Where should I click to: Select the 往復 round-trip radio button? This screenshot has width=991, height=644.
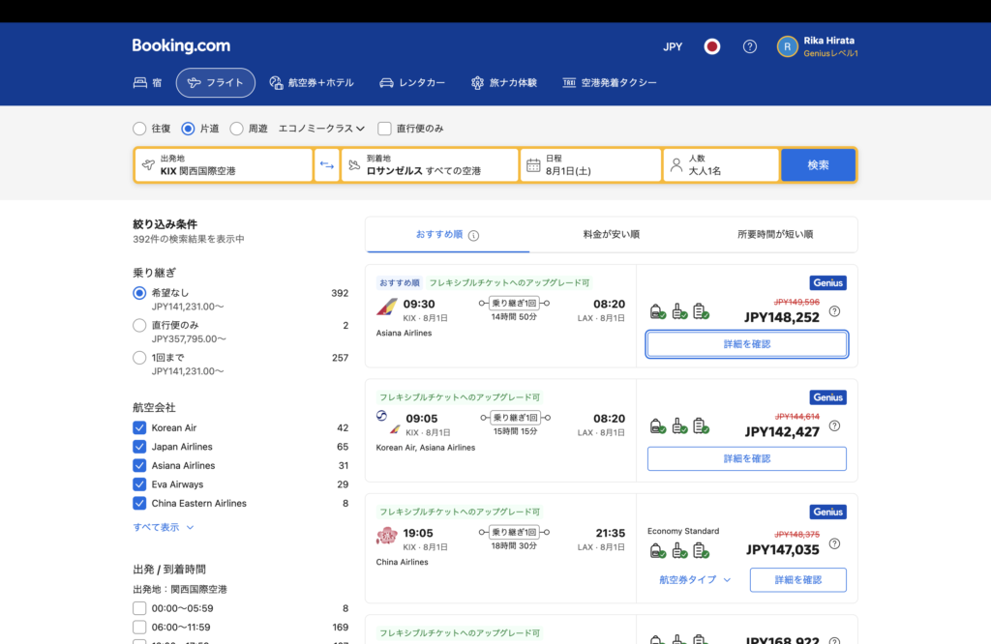139,129
